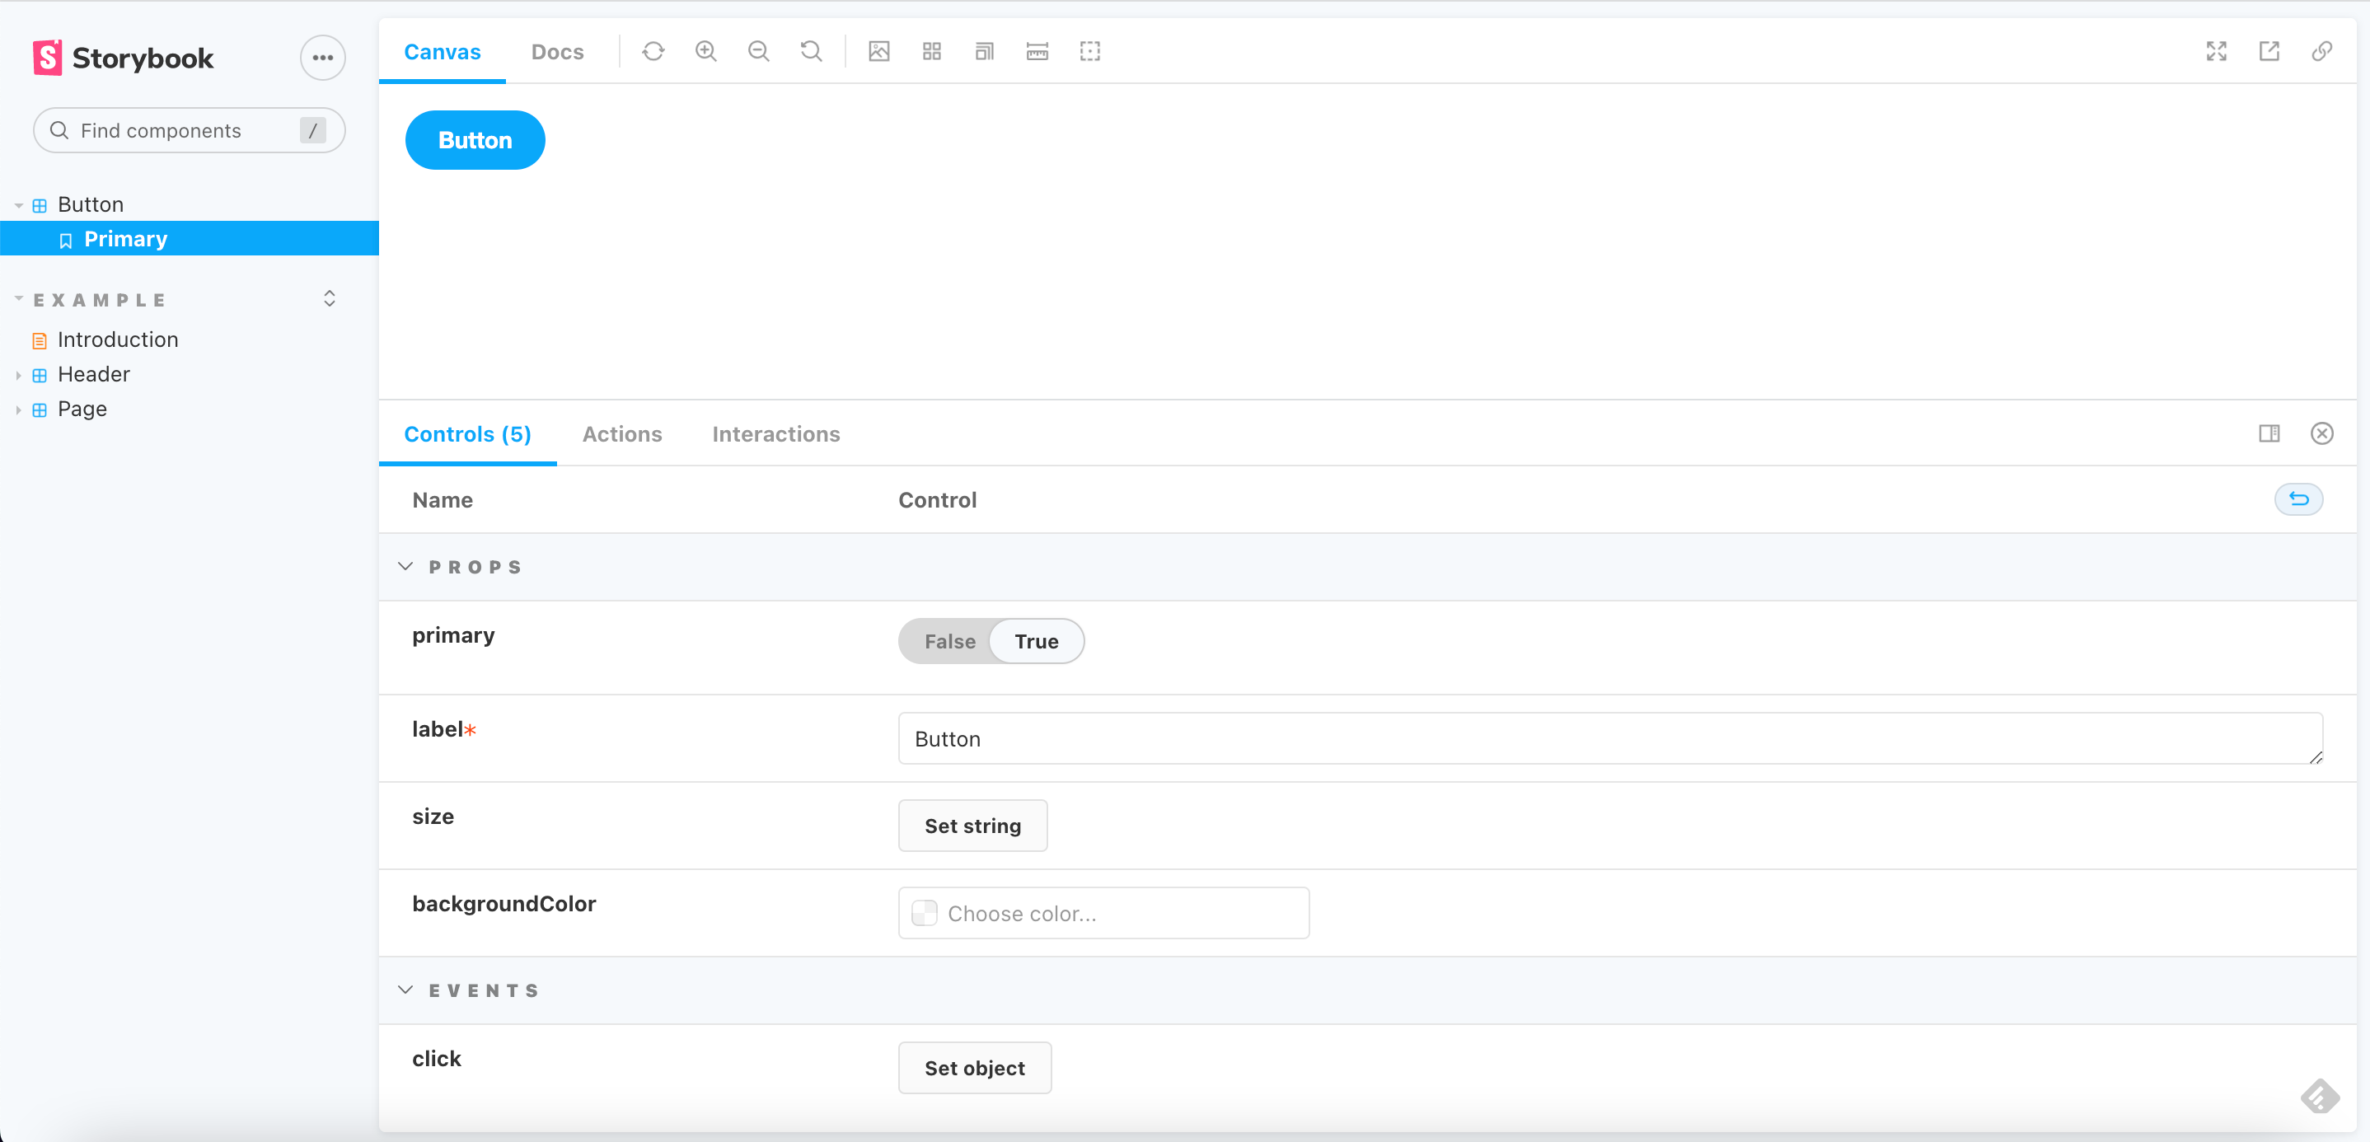Viewport: 2370px width, 1142px height.
Task: Toggle the measure ruler icon
Action: pyautogui.click(x=1037, y=52)
